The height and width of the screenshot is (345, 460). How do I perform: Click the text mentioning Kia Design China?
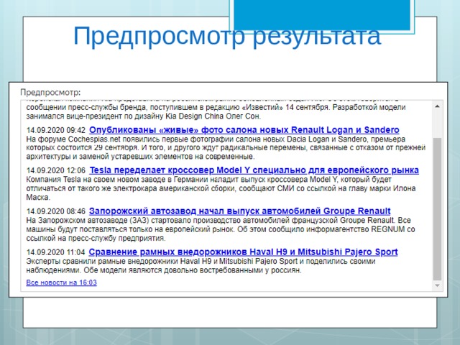click(x=216, y=111)
